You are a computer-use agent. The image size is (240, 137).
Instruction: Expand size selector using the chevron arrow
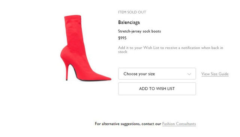tap(189, 74)
